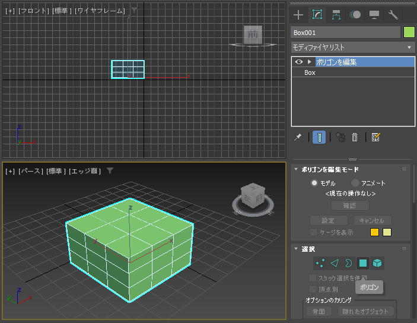Click perspective viewport filter funnel icon

tap(110, 170)
